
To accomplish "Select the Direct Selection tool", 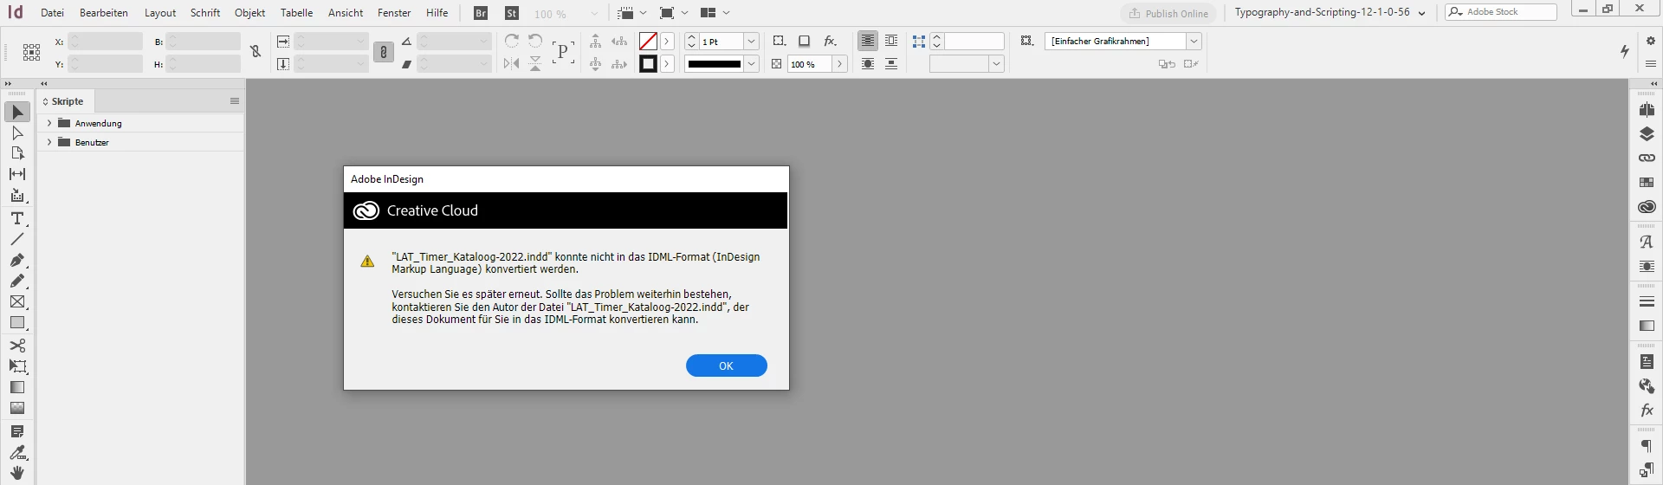I will click(x=17, y=133).
